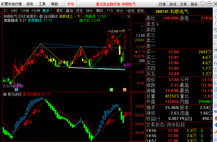
Task: Click the 行情 button at top right
Action: [x=162, y=4]
